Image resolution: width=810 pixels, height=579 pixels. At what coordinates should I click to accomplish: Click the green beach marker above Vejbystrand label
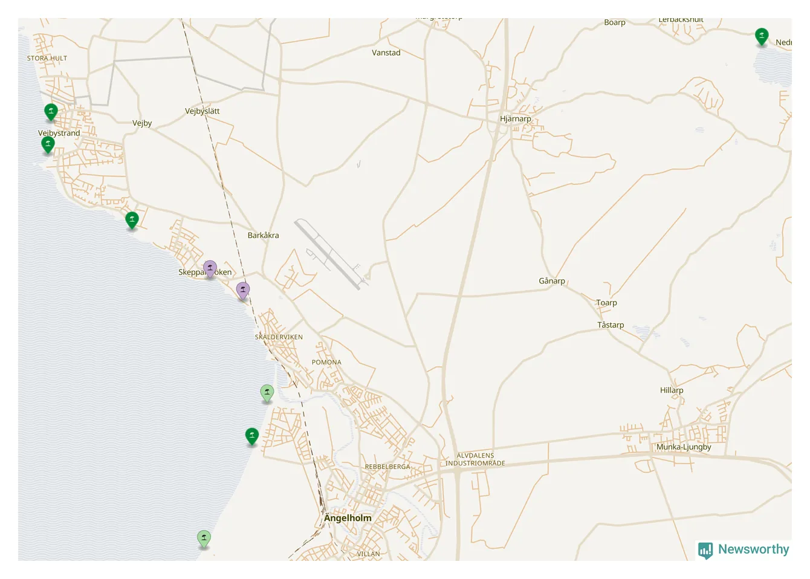click(x=51, y=112)
